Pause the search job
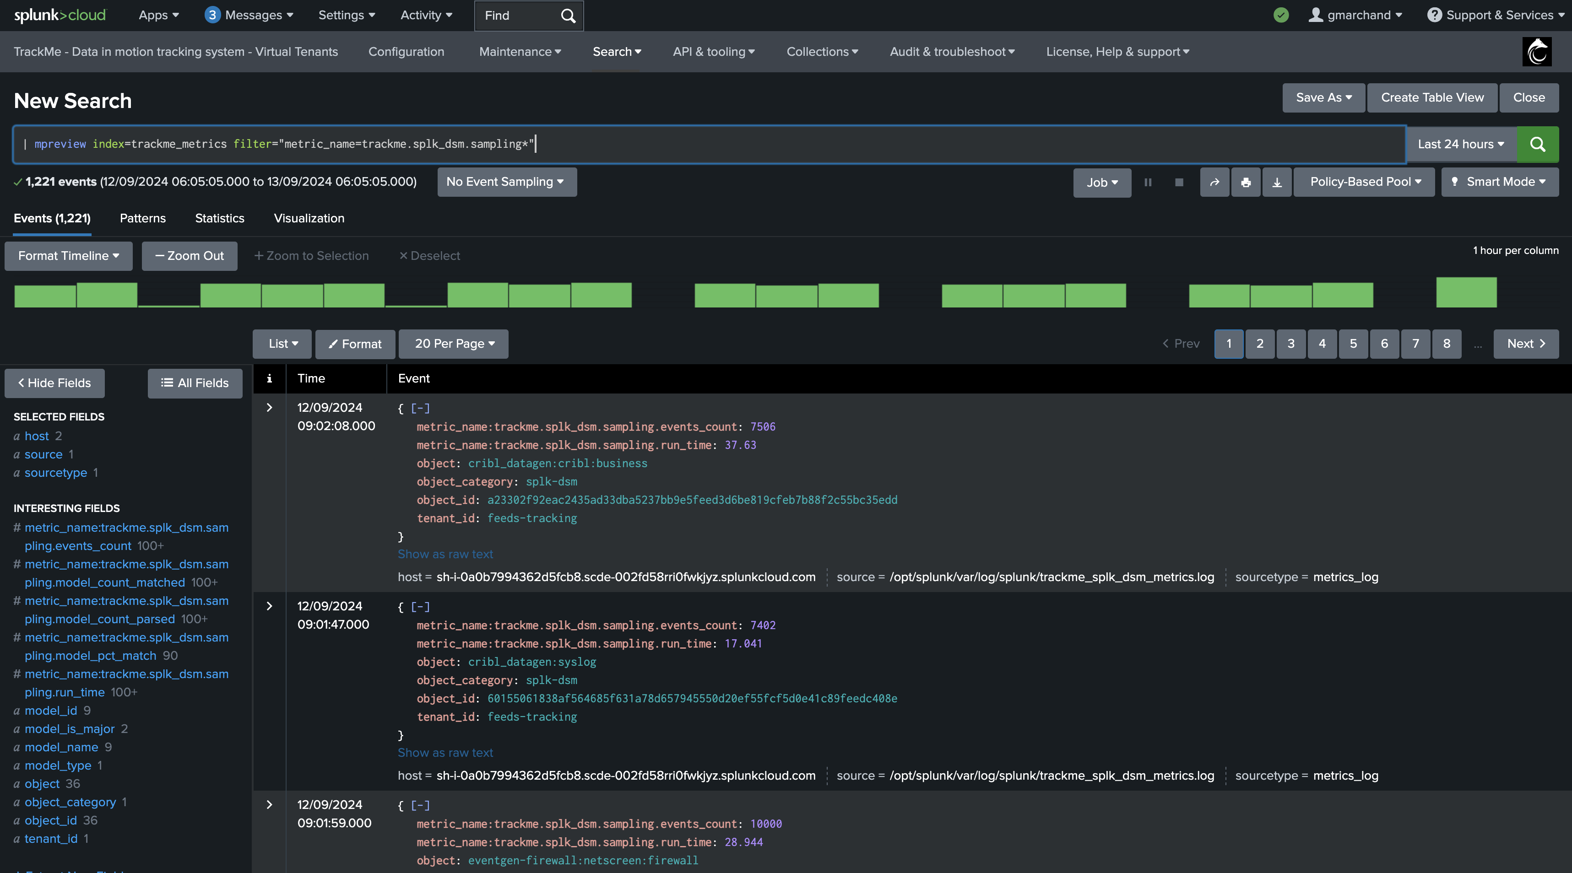The width and height of the screenshot is (1572, 873). coord(1148,183)
